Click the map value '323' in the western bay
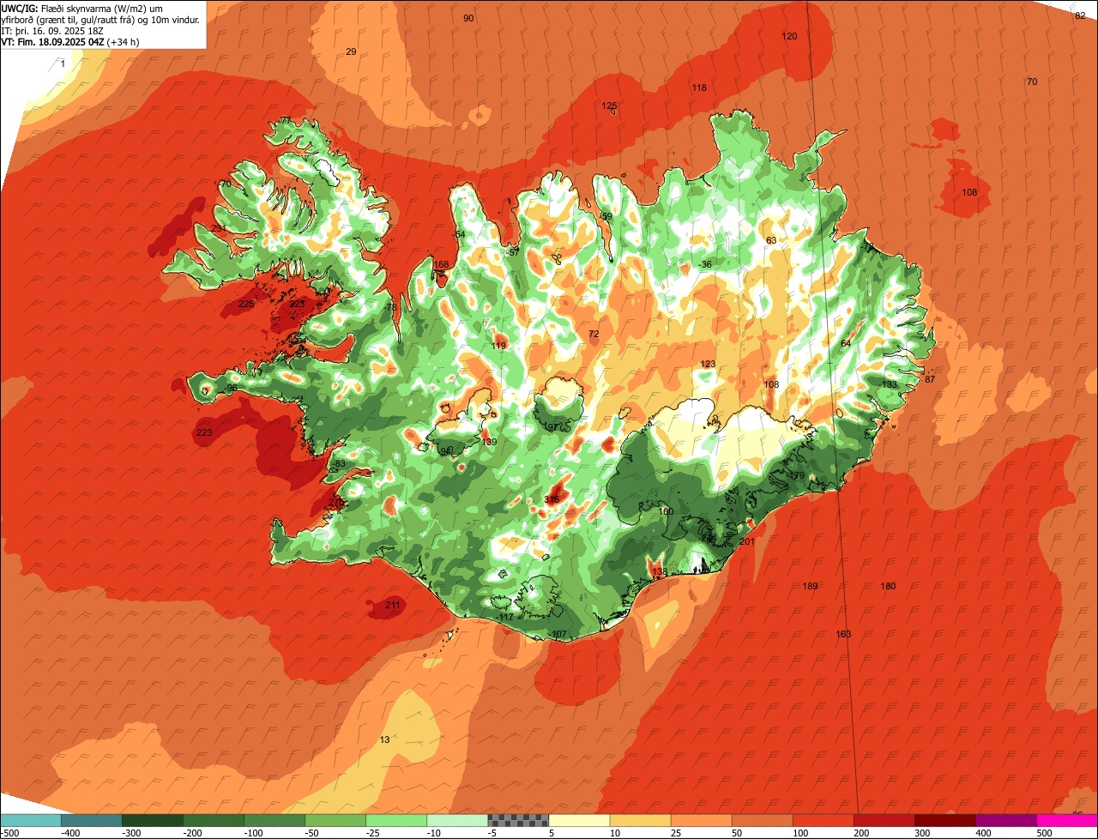The height and width of the screenshot is (839, 1098). [x=298, y=304]
